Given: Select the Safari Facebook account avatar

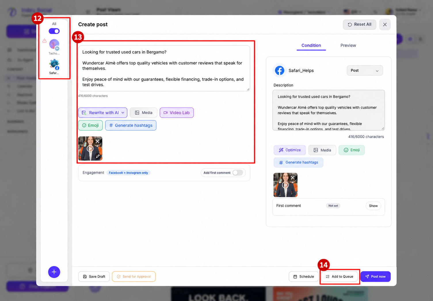Looking at the screenshot, I should (54, 65).
